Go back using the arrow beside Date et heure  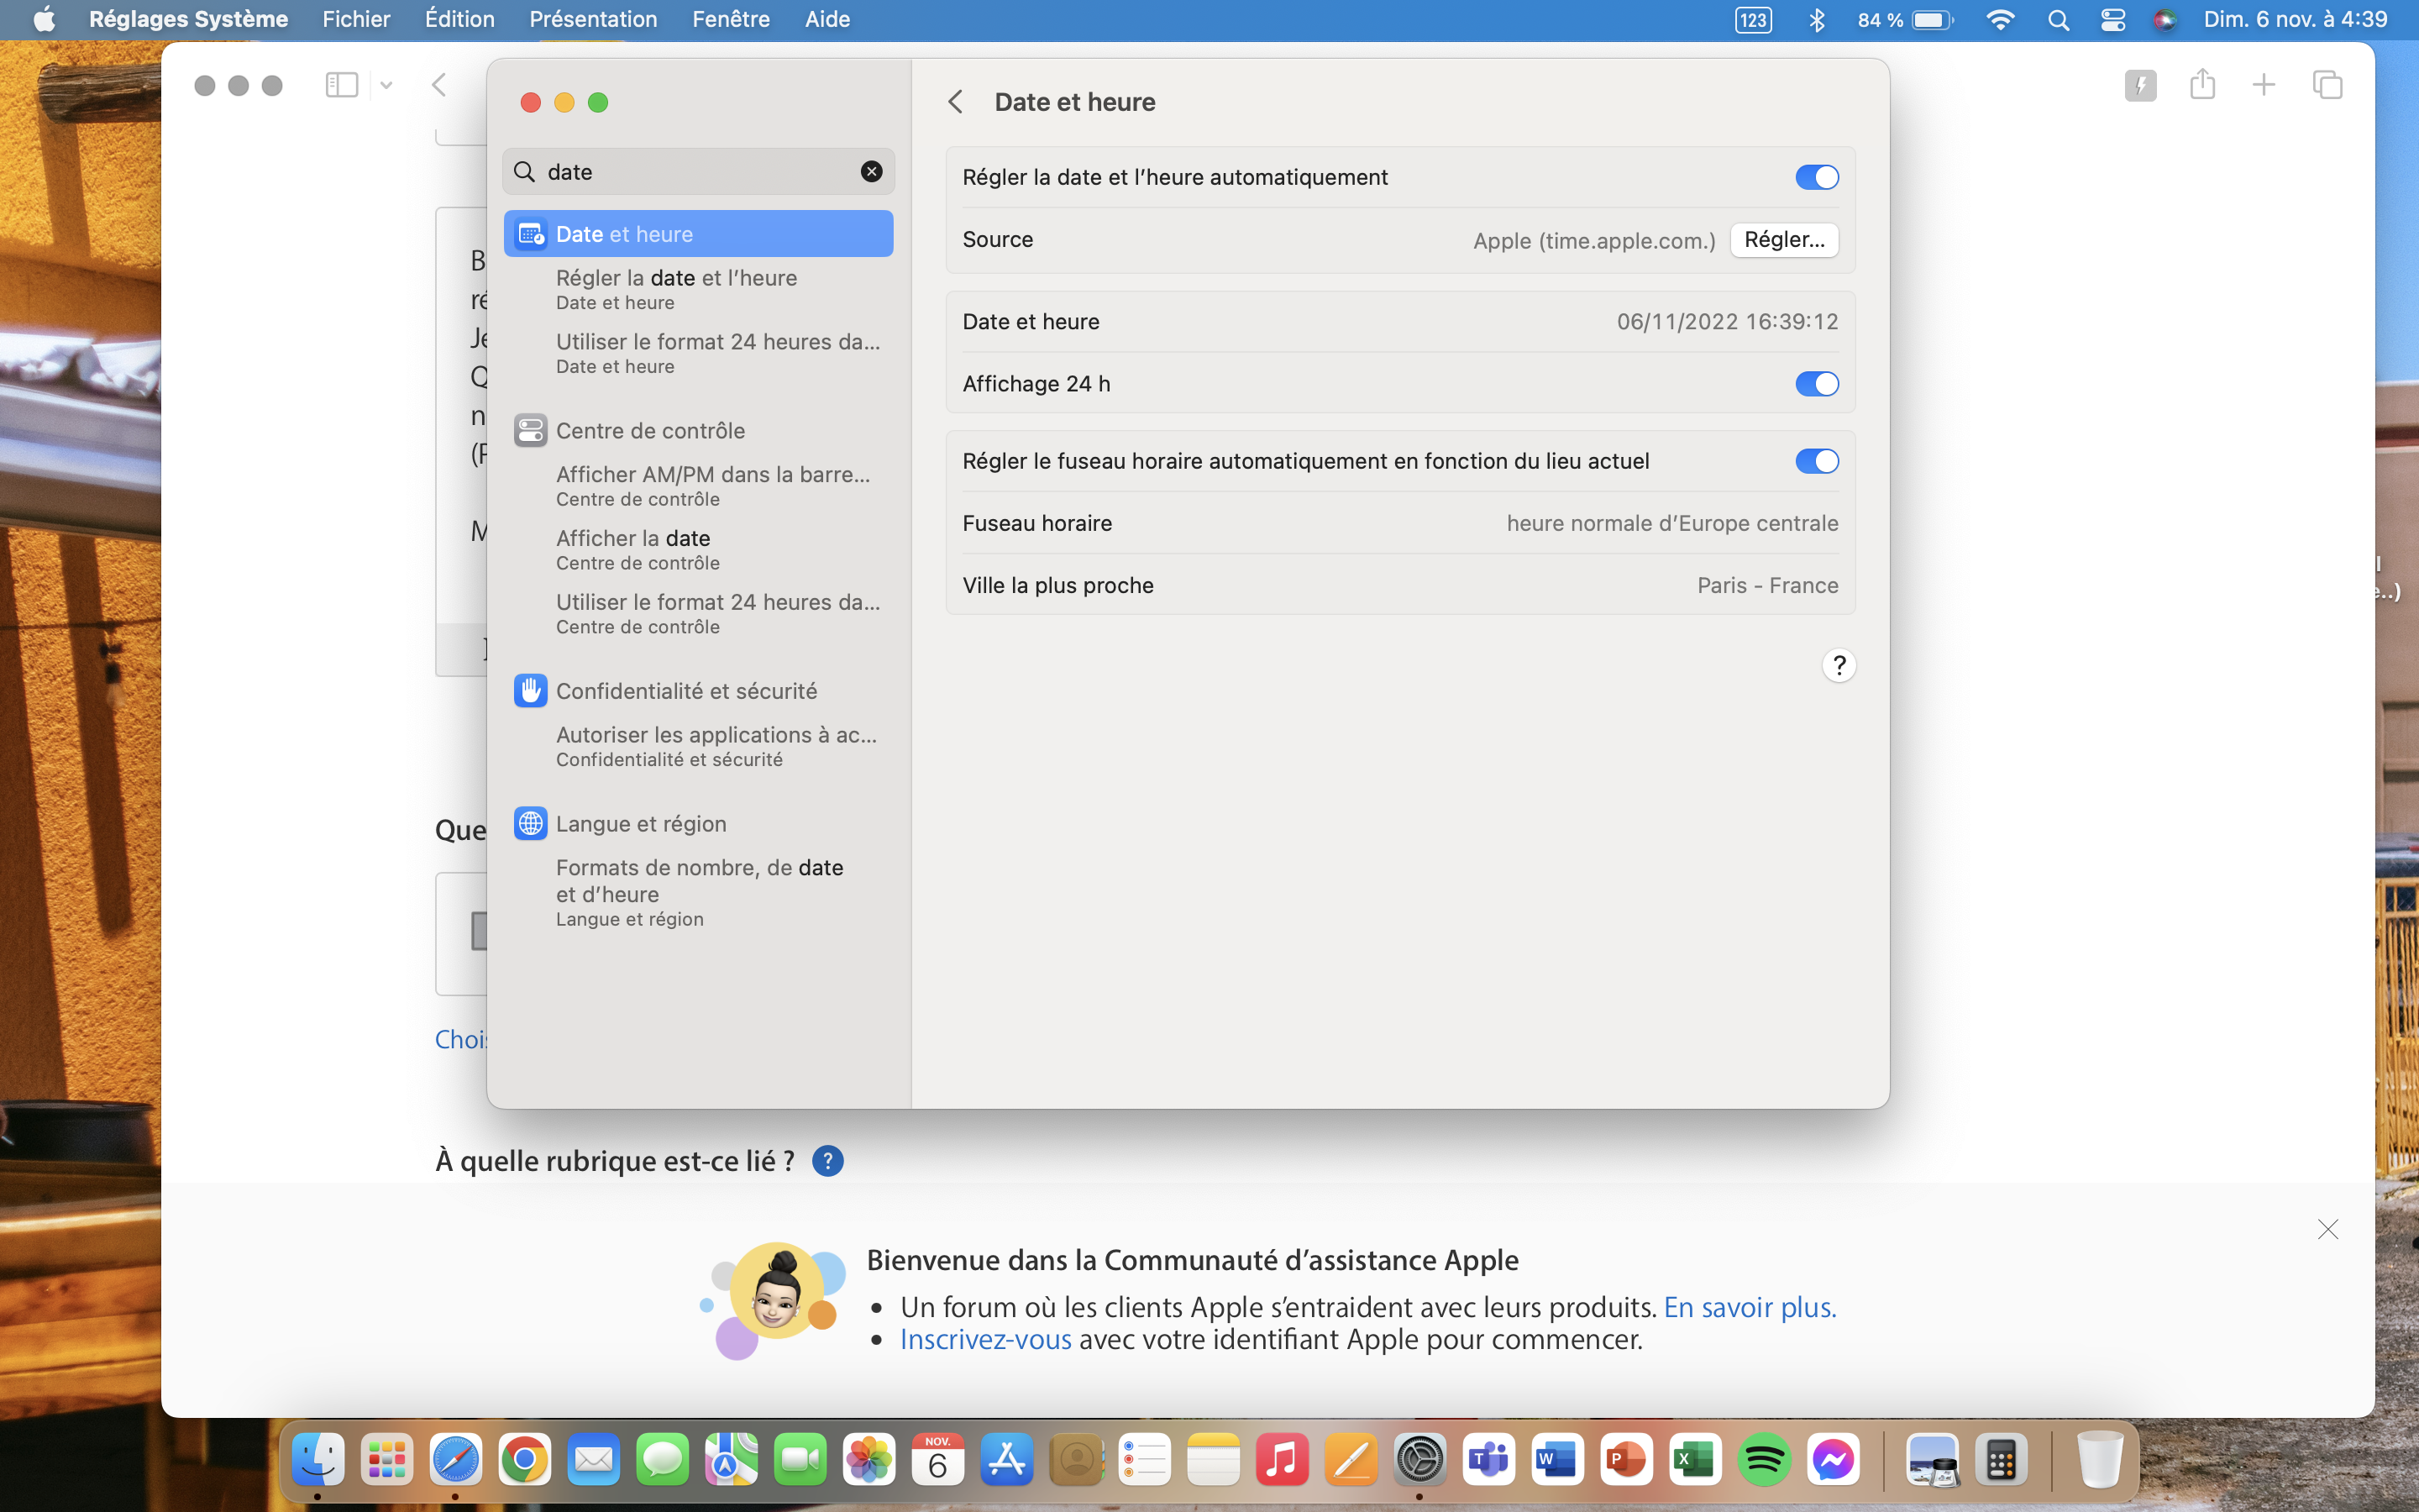coord(956,102)
